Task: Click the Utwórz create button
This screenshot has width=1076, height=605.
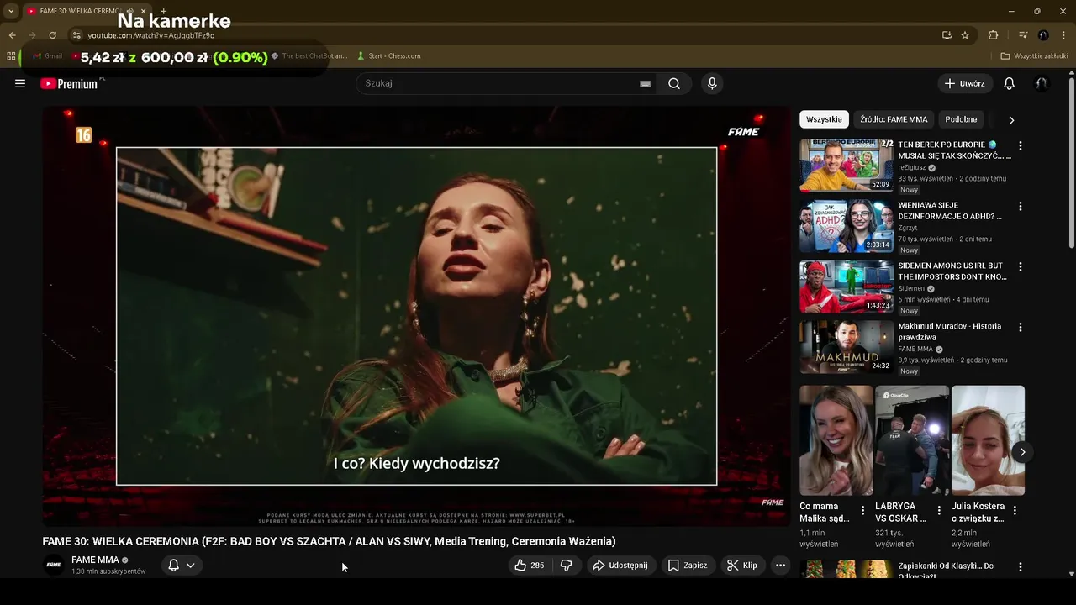Action: pos(964,83)
